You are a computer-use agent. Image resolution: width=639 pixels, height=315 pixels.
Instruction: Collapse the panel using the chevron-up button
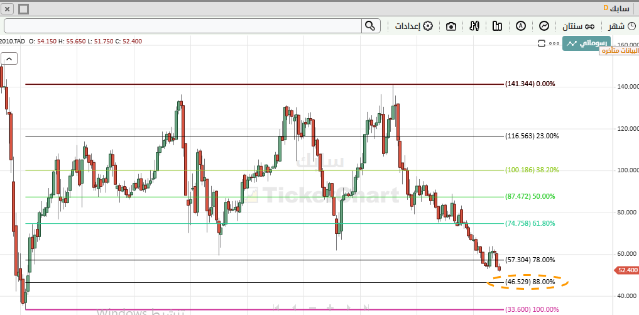tap(10, 58)
